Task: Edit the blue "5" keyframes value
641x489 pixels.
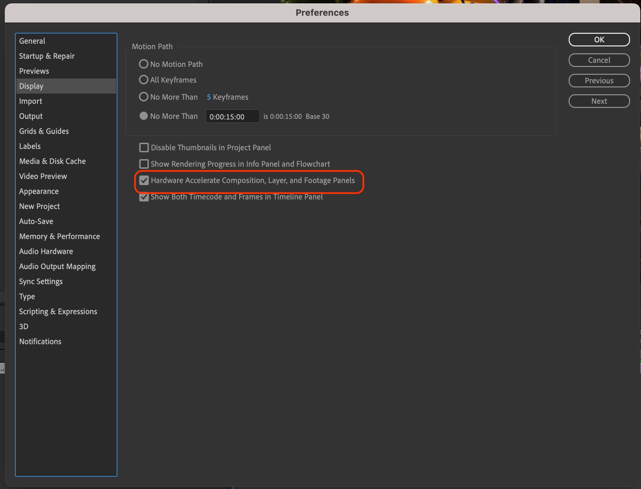Action: coord(209,97)
